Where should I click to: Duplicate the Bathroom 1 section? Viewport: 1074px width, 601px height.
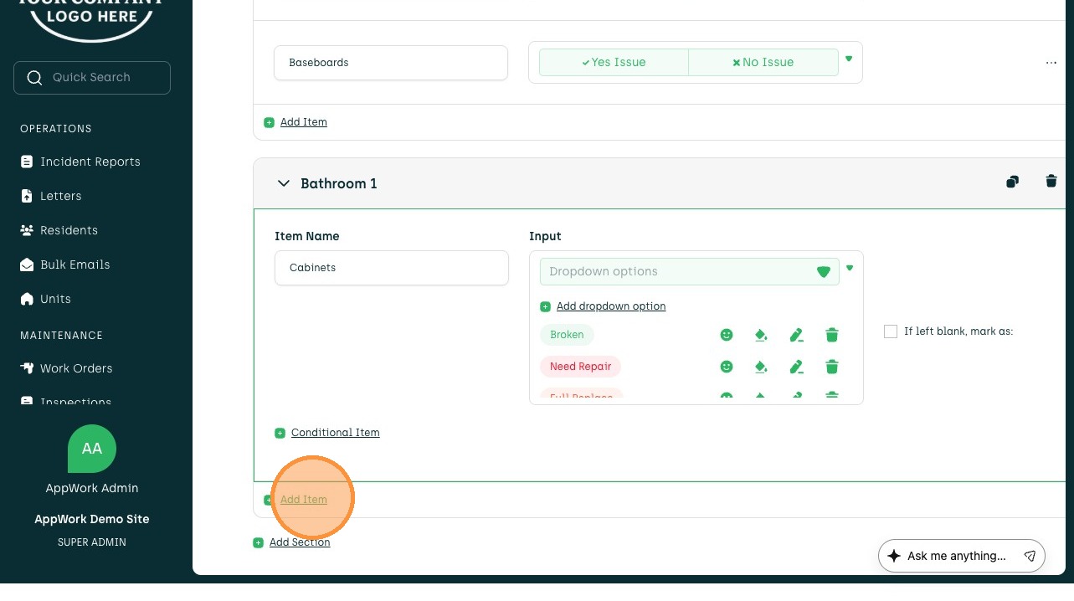click(1013, 182)
